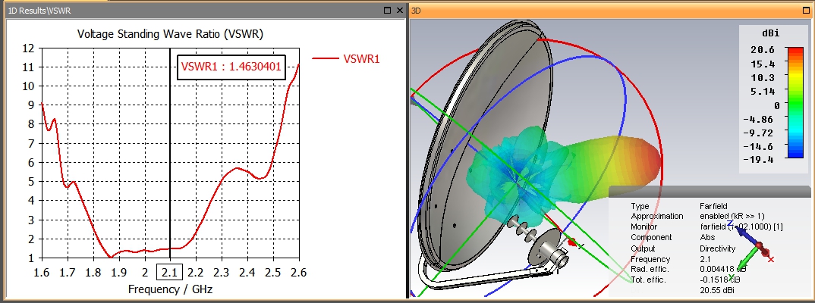Maximize the 1D Results\VSWR window
The image size is (815, 303).
tap(387, 10)
